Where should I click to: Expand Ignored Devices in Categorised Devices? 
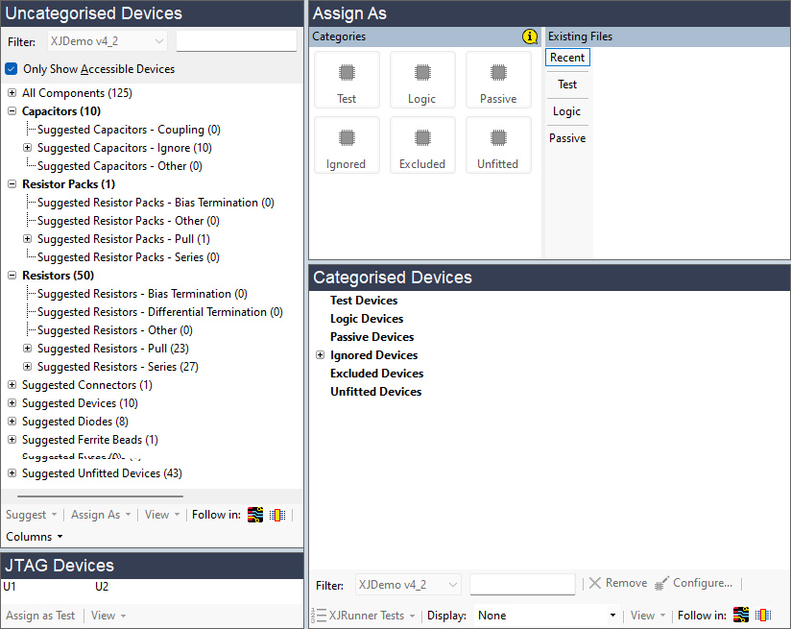(320, 355)
